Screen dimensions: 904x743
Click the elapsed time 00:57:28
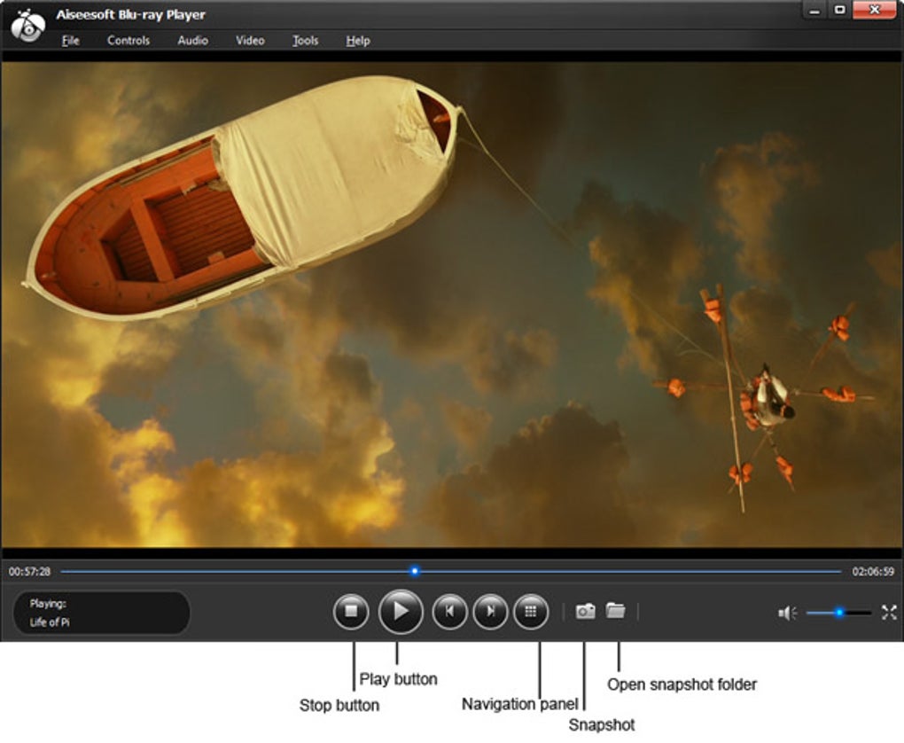(x=29, y=572)
